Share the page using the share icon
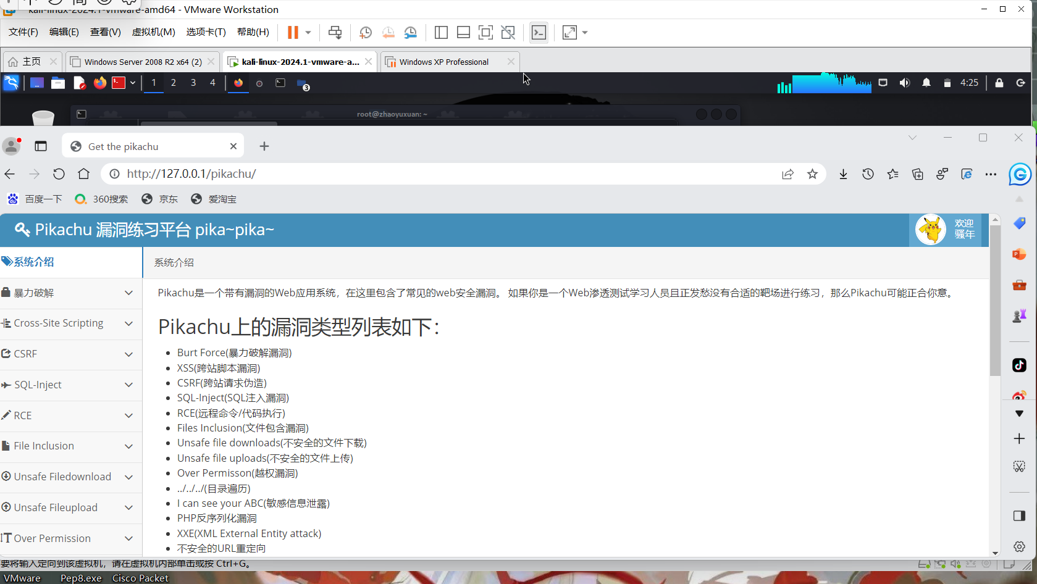 [787, 174]
